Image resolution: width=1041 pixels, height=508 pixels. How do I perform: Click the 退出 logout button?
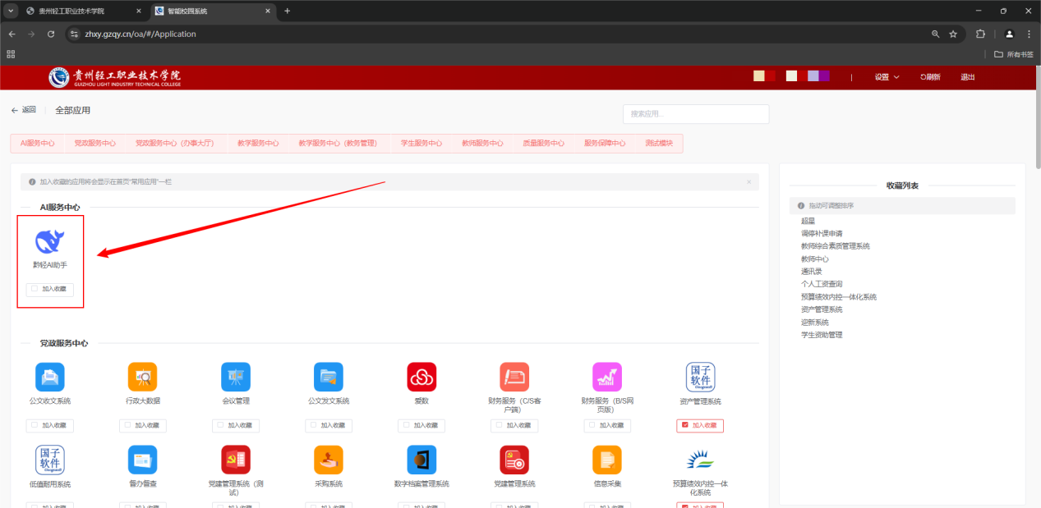click(968, 77)
